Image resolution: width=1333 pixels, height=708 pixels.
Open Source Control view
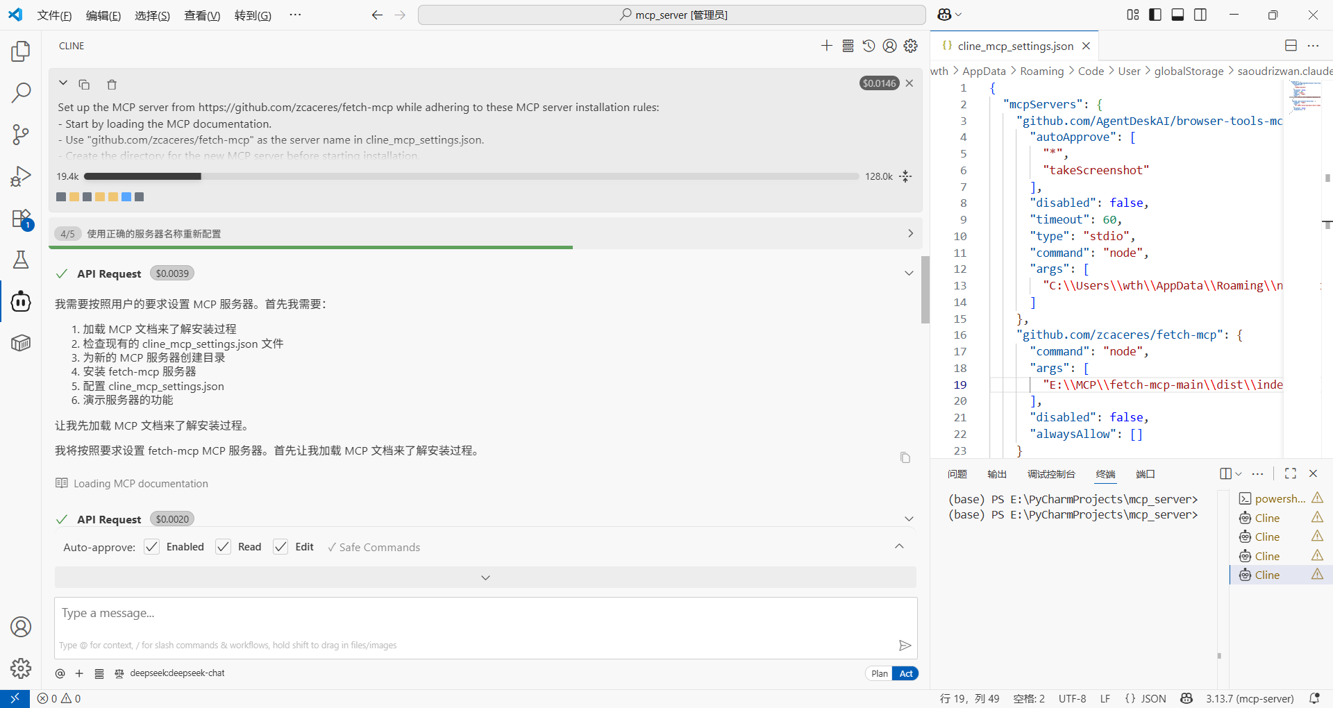coord(21,135)
